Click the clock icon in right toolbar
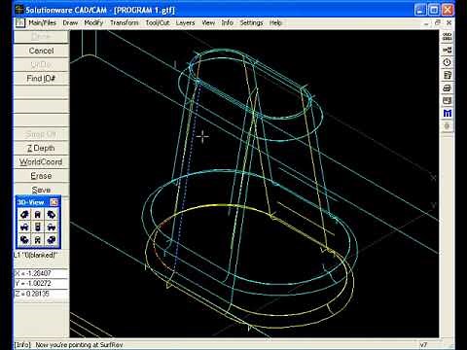Screen dimensions: 467x350 pos(448,62)
